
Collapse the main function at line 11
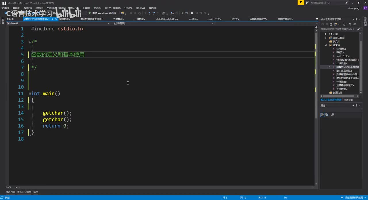30,93
